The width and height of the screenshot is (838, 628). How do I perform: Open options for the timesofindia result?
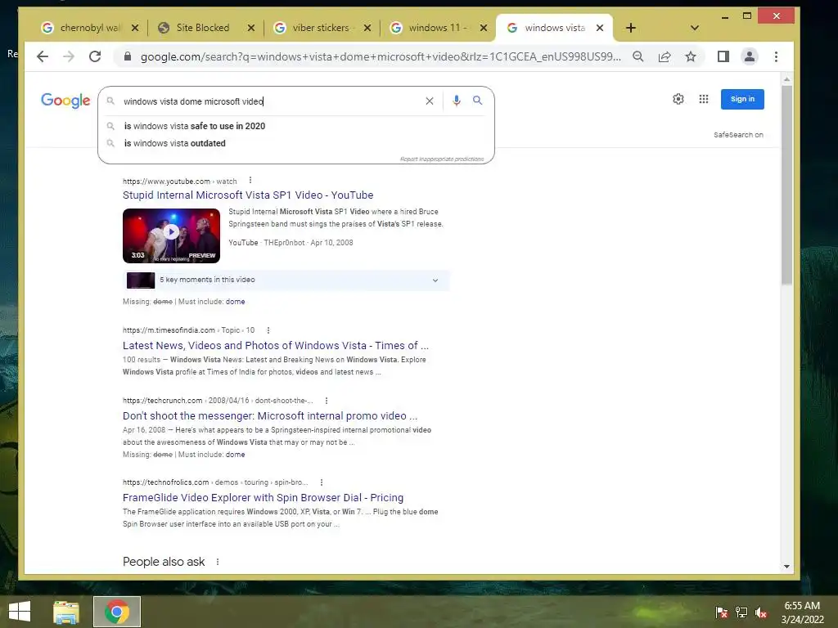click(x=268, y=330)
